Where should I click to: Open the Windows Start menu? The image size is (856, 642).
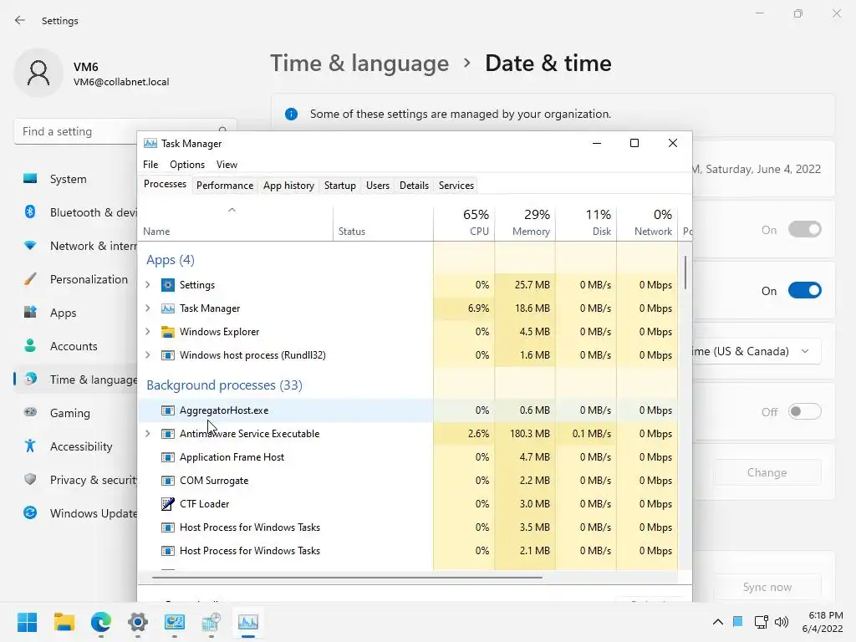pos(27,622)
